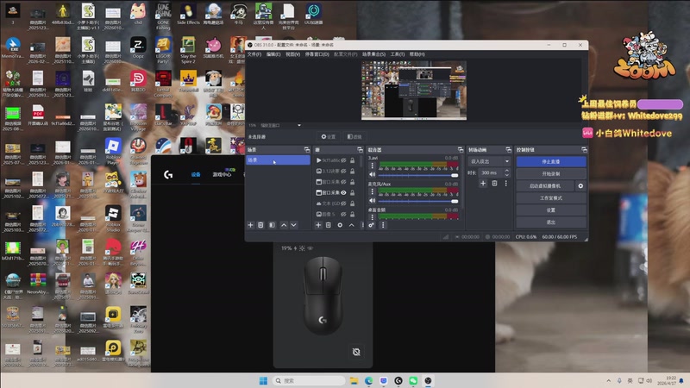Toggle visibility of 3.12 source
Viewport: 690px width, 388px height.
click(343, 171)
